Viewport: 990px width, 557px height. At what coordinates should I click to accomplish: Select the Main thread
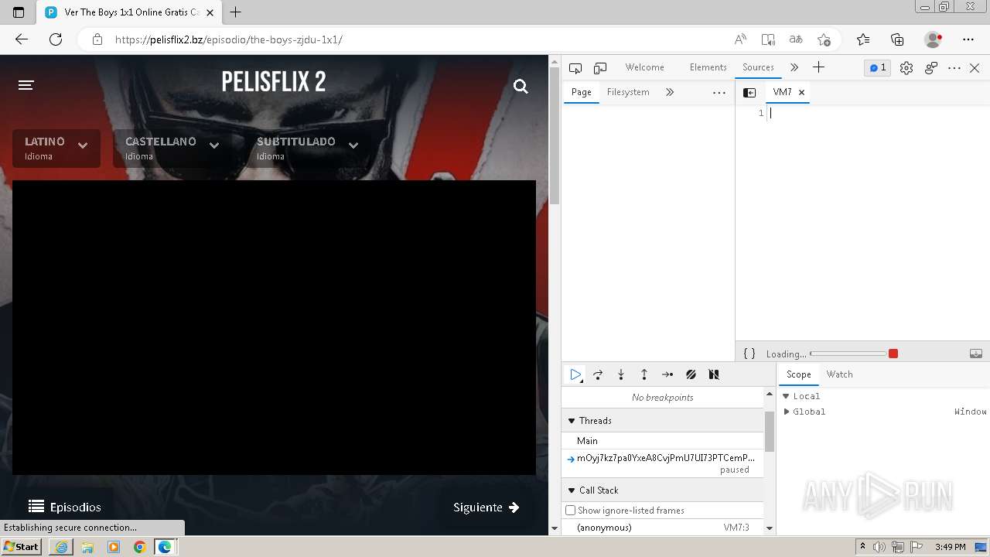(662, 441)
